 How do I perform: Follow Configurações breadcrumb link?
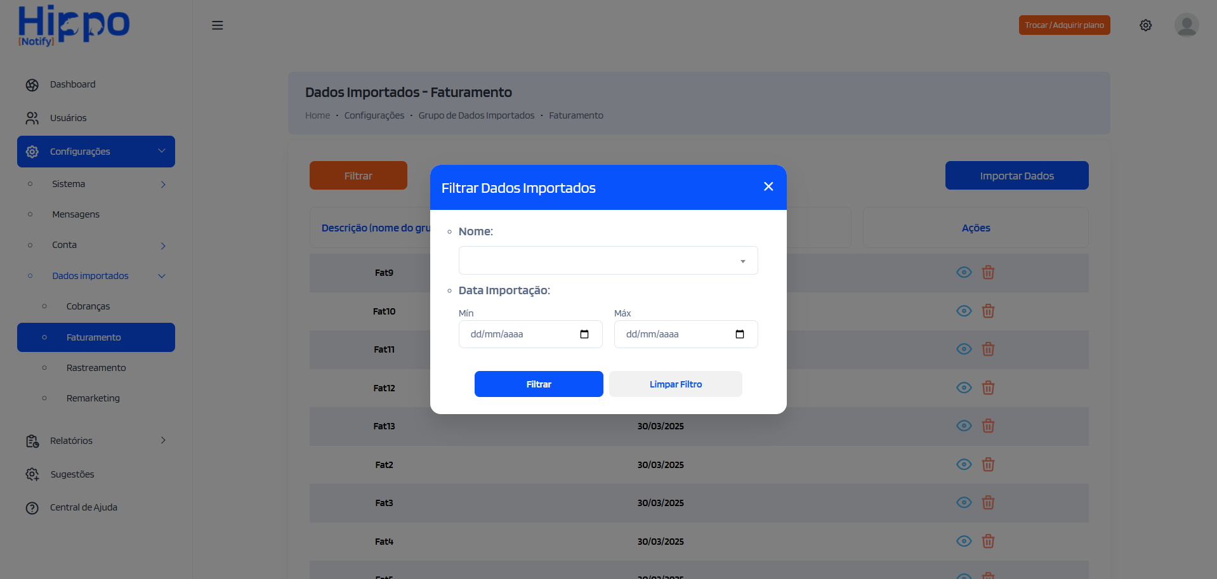(374, 115)
